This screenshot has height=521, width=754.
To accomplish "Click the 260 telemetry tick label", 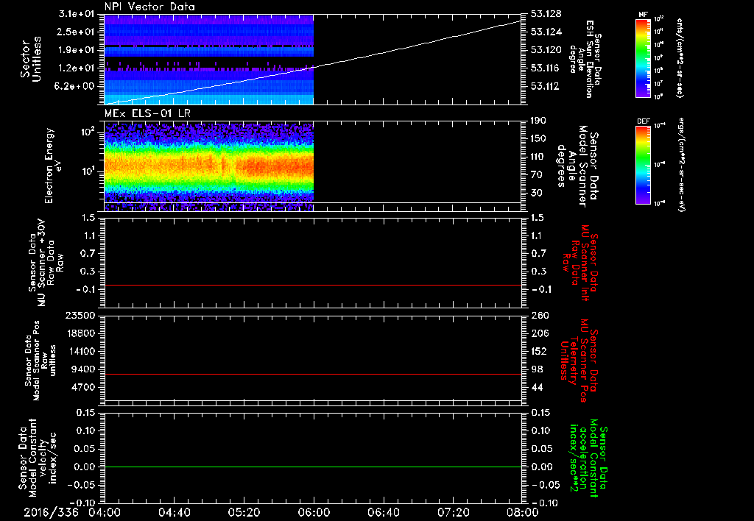I will pyautogui.click(x=538, y=315).
